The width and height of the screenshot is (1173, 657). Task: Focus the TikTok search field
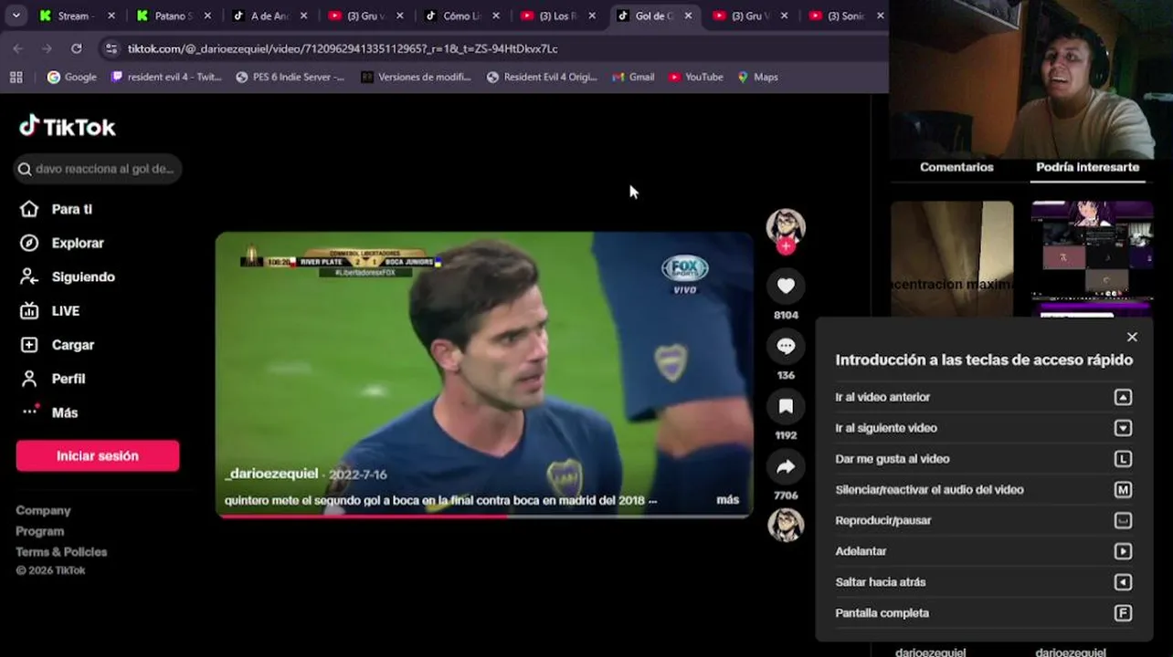click(98, 169)
